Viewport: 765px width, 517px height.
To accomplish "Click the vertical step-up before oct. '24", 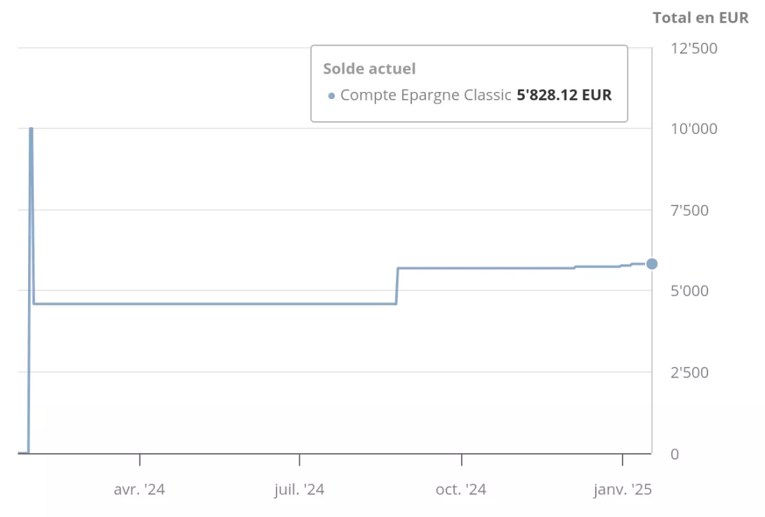I will [397, 286].
